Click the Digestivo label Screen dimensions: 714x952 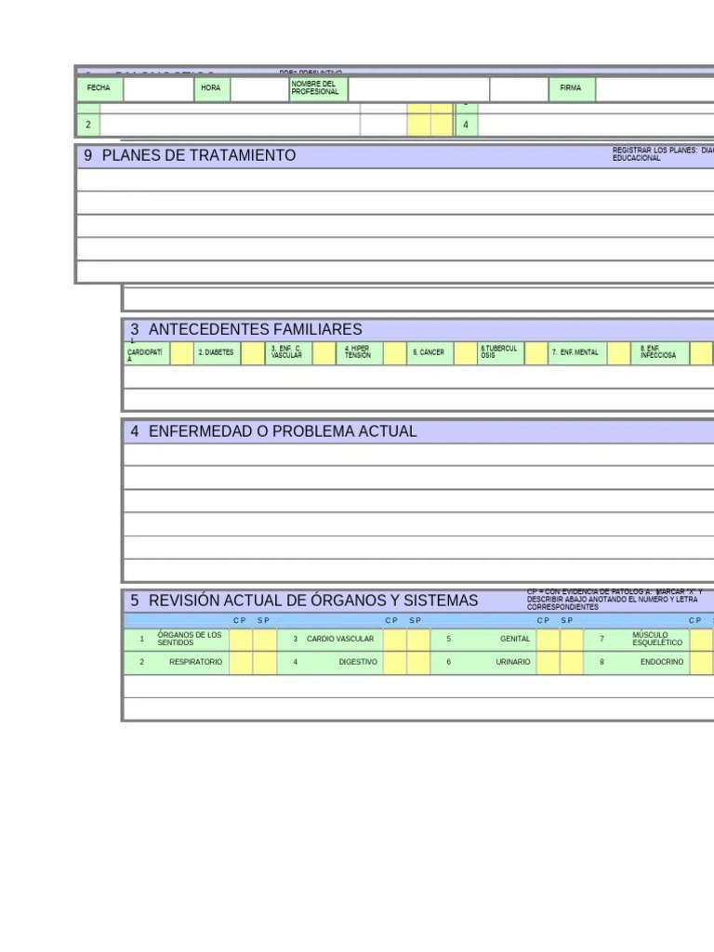pyautogui.click(x=358, y=662)
